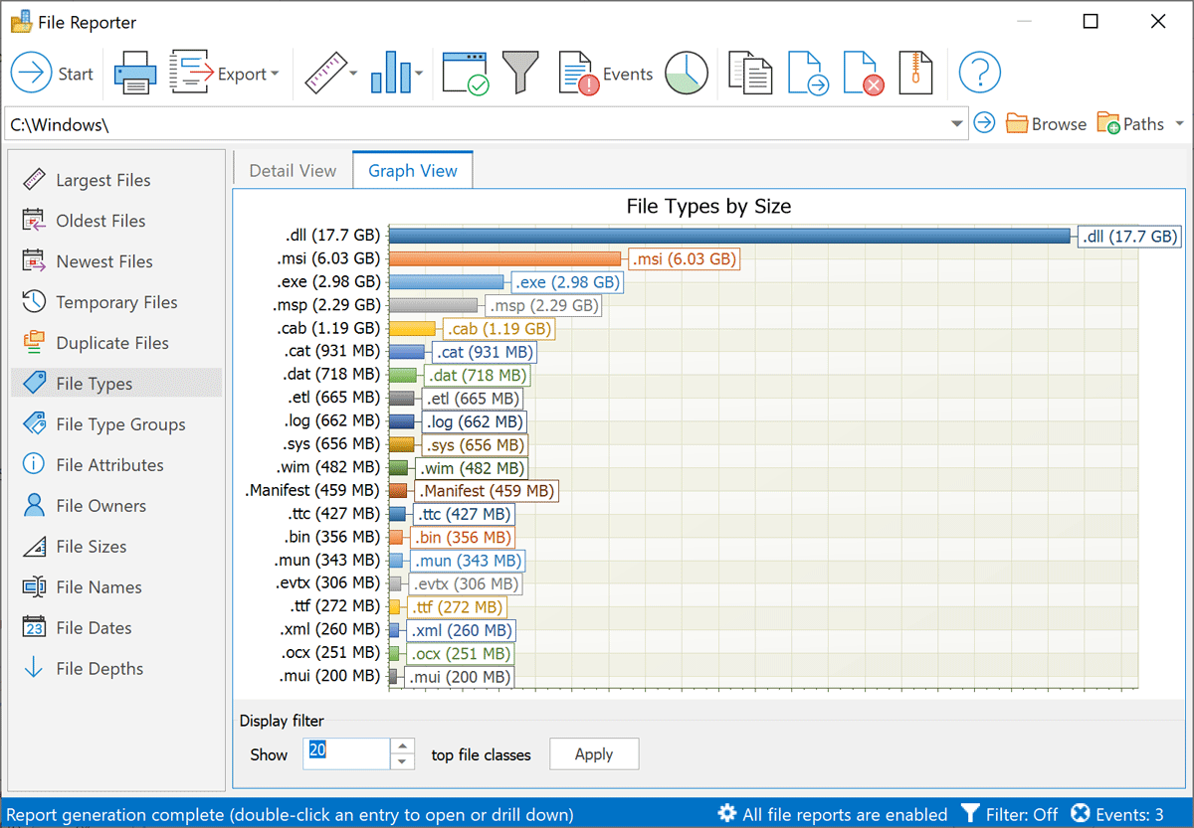Expand the bar chart dropdown arrow

coord(419,74)
